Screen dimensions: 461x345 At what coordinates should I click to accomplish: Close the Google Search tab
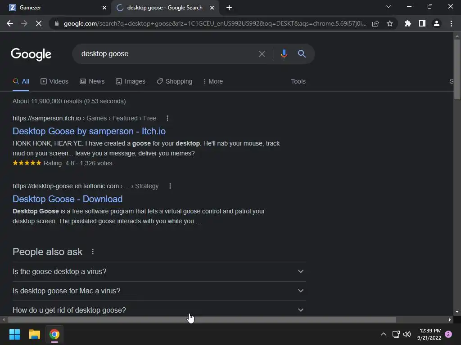[x=212, y=8]
